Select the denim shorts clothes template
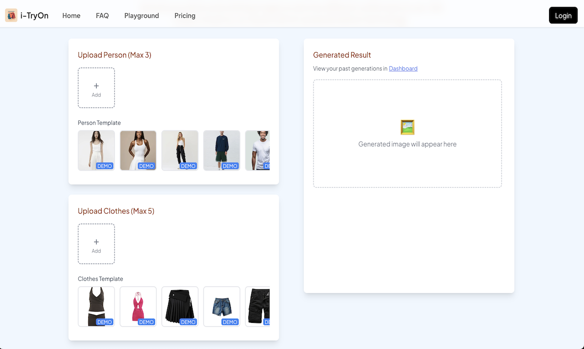The height and width of the screenshot is (349, 584). coord(222,306)
